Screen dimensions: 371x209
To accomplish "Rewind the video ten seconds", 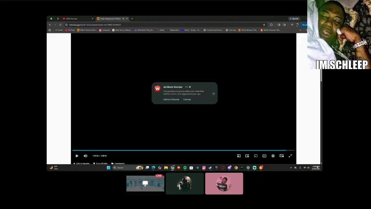I will (x=239, y=156).
